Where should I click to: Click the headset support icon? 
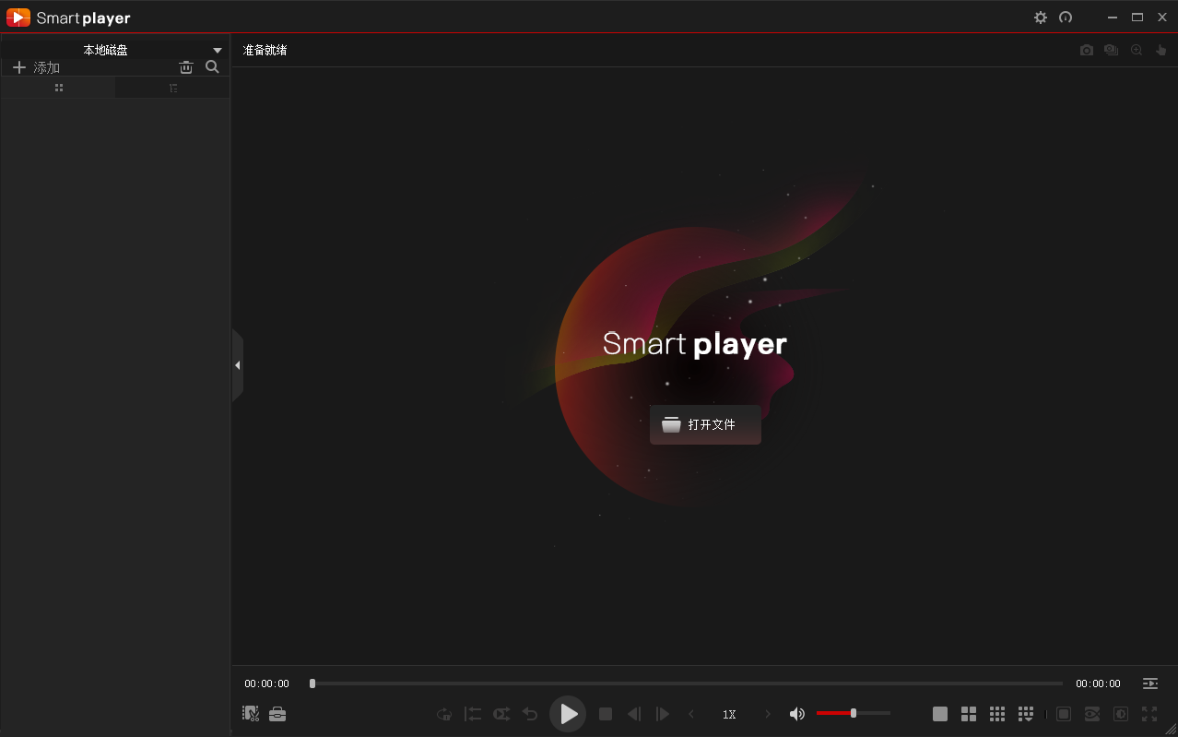pos(1066,18)
